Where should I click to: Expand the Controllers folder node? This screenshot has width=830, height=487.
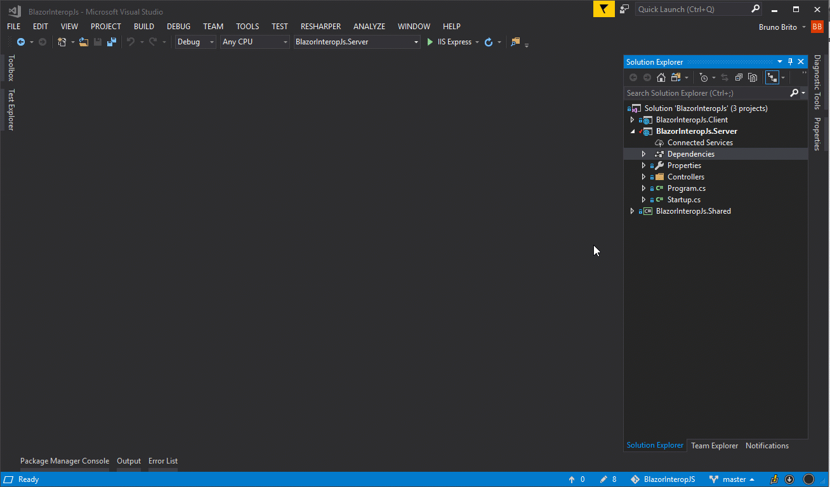pyautogui.click(x=643, y=177)
